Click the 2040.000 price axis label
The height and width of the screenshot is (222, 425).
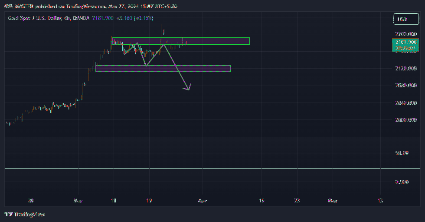click(406, 103)
